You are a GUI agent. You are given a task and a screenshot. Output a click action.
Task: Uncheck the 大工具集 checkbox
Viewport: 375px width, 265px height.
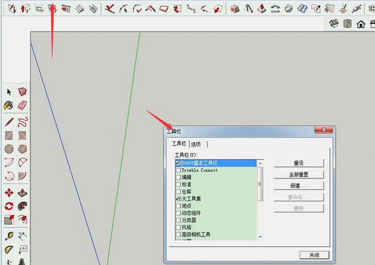(x=178, y=199)
